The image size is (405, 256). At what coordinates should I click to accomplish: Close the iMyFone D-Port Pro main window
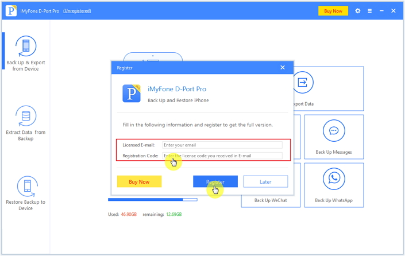(394, 11)
